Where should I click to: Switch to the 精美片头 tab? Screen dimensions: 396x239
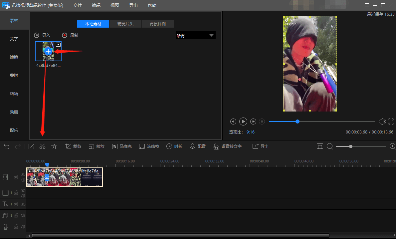click(125, 24)
